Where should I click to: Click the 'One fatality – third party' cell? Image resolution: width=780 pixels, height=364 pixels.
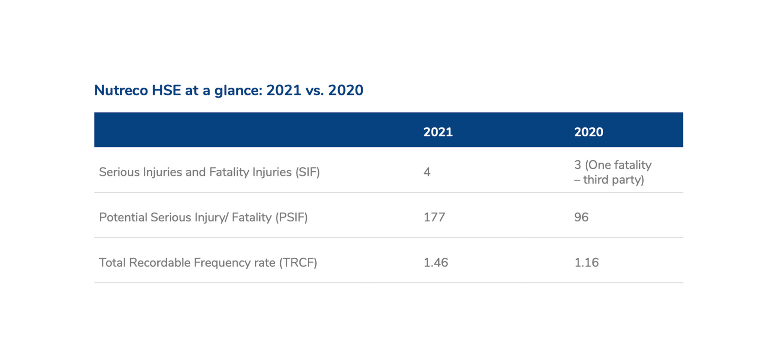[x=613, y=172]
